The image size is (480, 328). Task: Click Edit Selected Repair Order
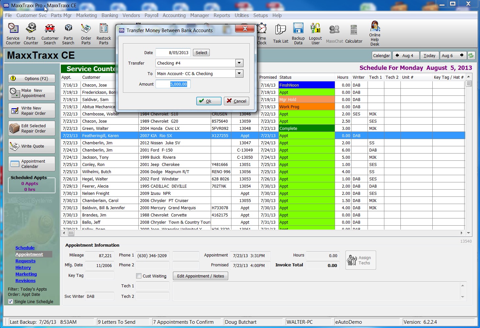click(x=32, y=128)
